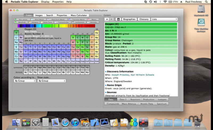Launch Xcode hammer icon in dock

pyautogui.click(x=95, y=123)
